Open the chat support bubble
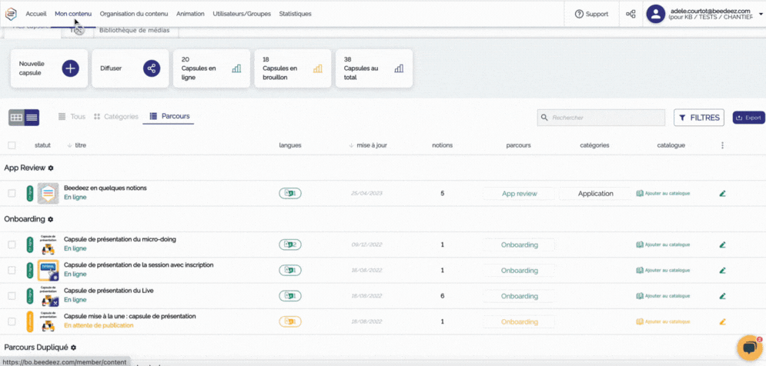The height and width of the screenshot is (366, 766). click(748, 348)
